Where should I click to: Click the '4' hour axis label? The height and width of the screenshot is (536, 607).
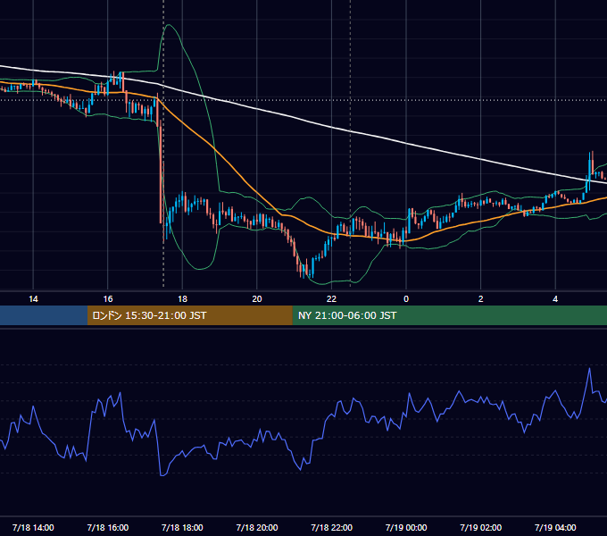point(555,299)
